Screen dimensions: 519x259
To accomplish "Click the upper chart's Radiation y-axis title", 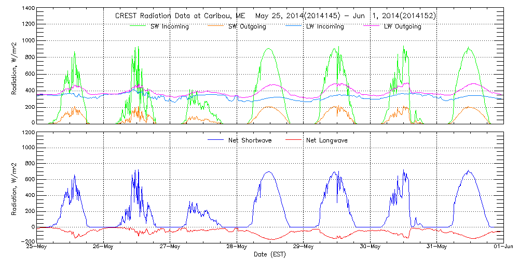I will pos(15,66).
